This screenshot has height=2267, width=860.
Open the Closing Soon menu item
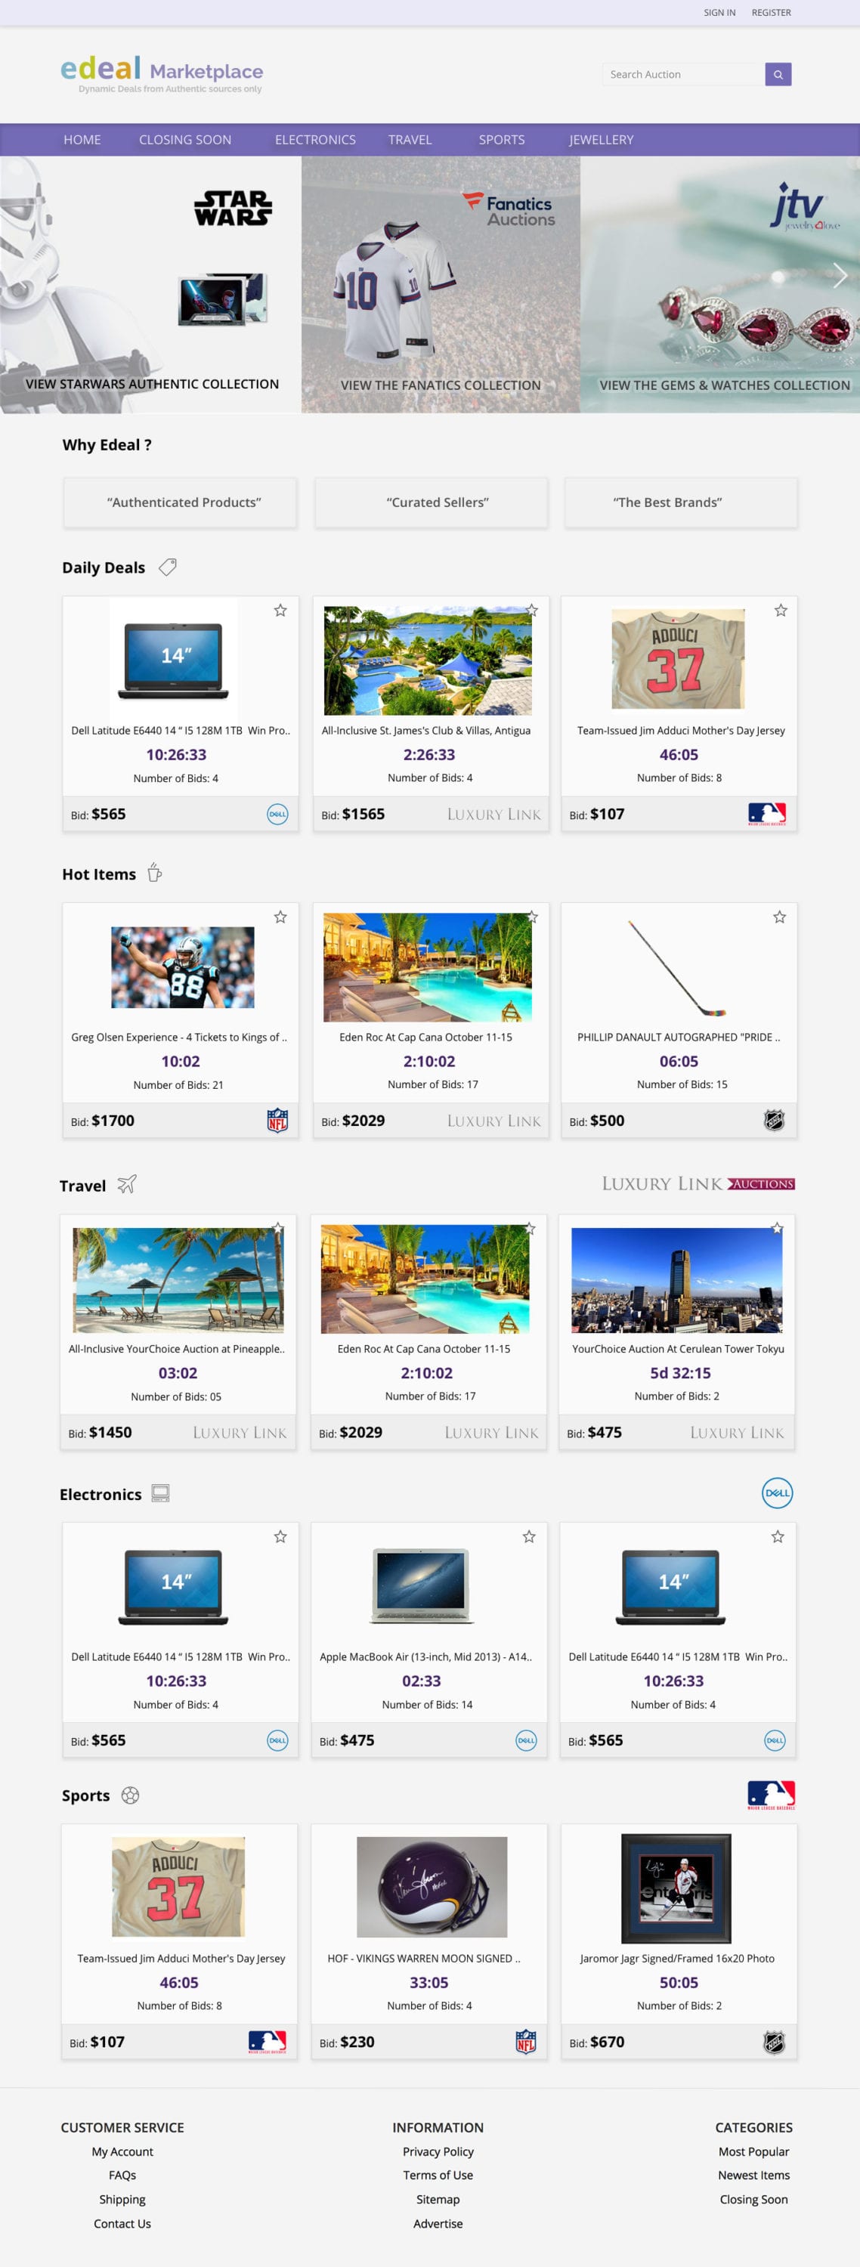(185, 140)
